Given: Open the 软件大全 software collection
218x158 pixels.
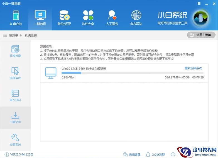Looking at the screenshot, I should tap(88, 18).
